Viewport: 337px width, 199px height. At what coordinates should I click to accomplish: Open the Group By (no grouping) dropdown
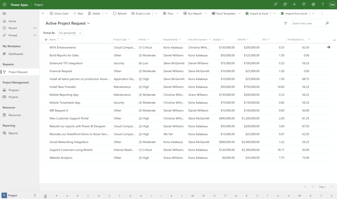[x=70, y=33]
